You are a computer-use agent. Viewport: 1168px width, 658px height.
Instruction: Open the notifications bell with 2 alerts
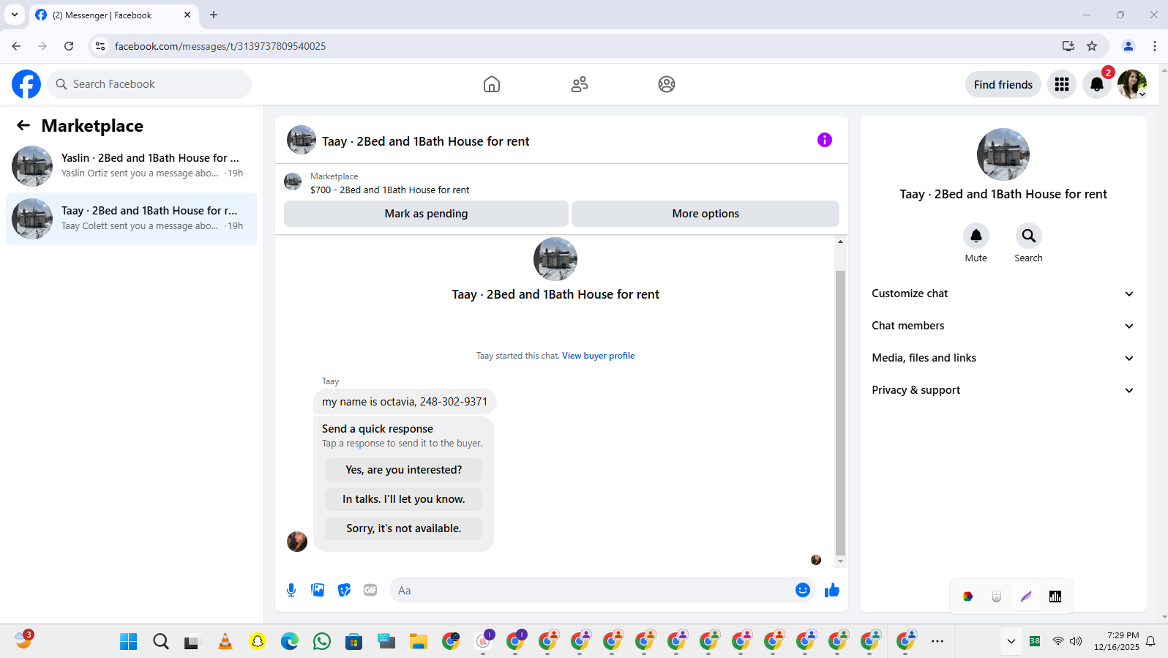click(1097, 84)
